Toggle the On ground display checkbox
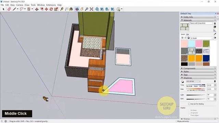Viewport: 219px width, 123px height. [x=190, y=113]
